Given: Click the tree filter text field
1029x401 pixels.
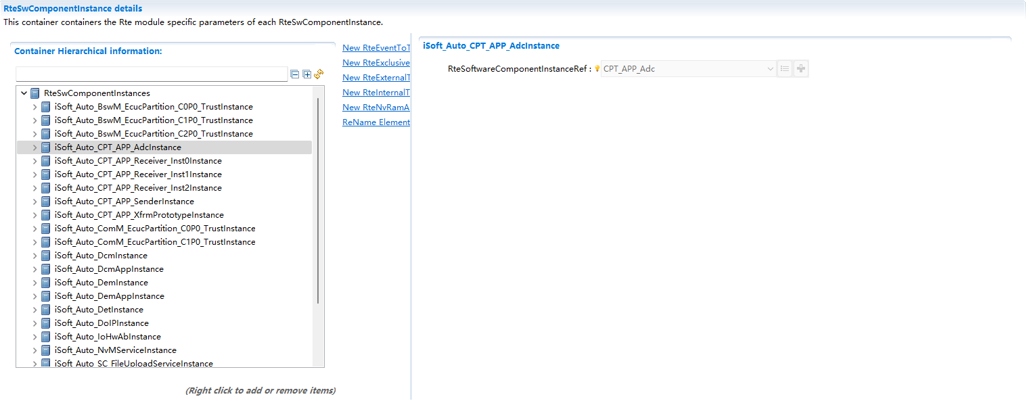Looking at the screenshot, I should (x=152, y=74).
